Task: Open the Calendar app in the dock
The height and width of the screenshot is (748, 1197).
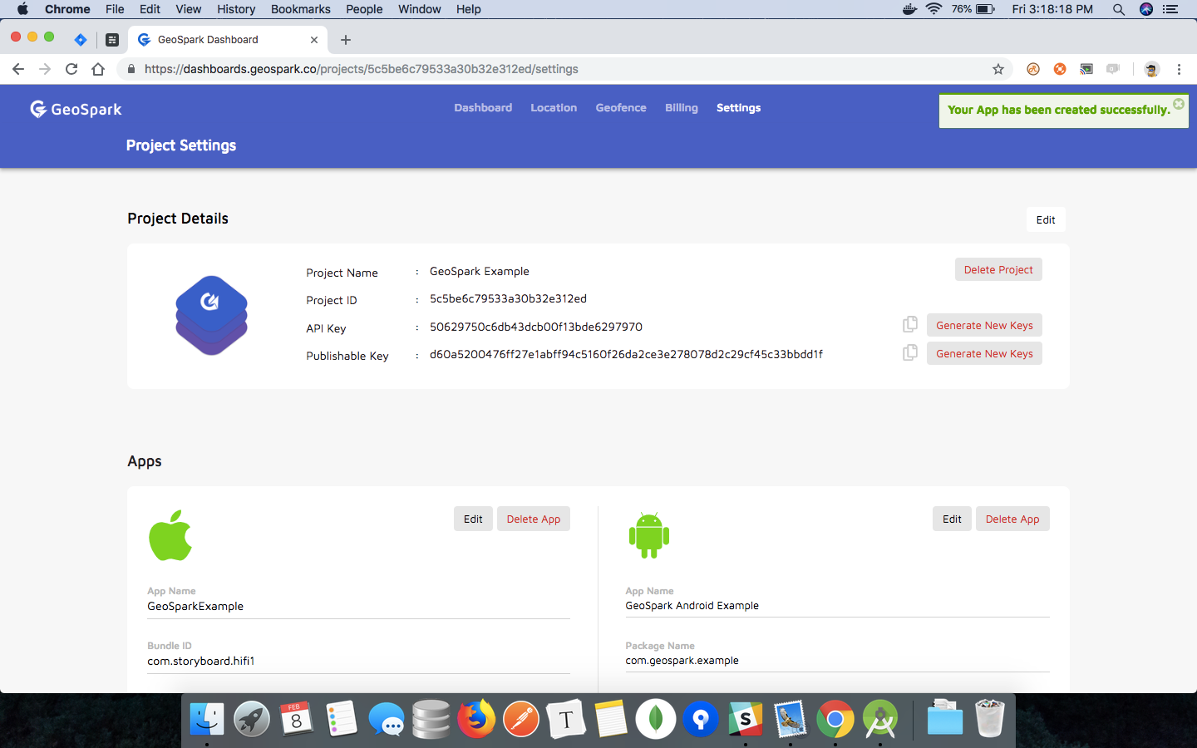Action: tap(297, 719)
